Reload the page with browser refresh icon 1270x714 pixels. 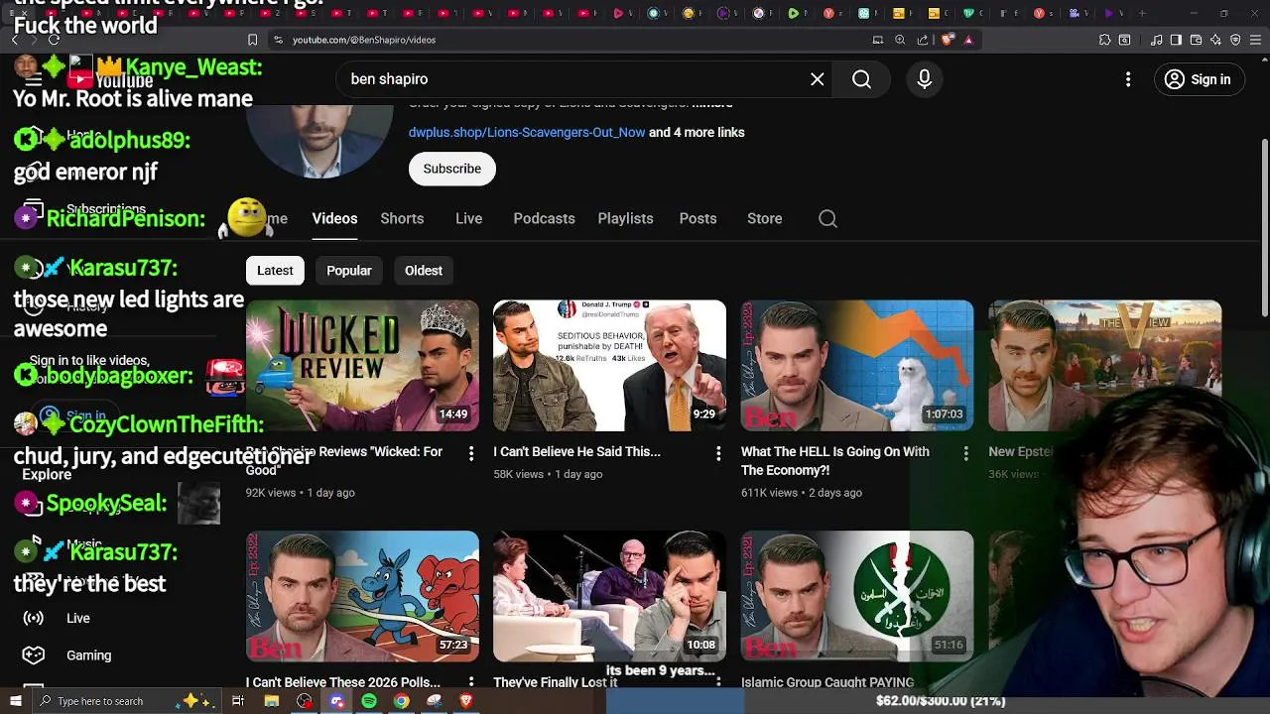(54, 40)
